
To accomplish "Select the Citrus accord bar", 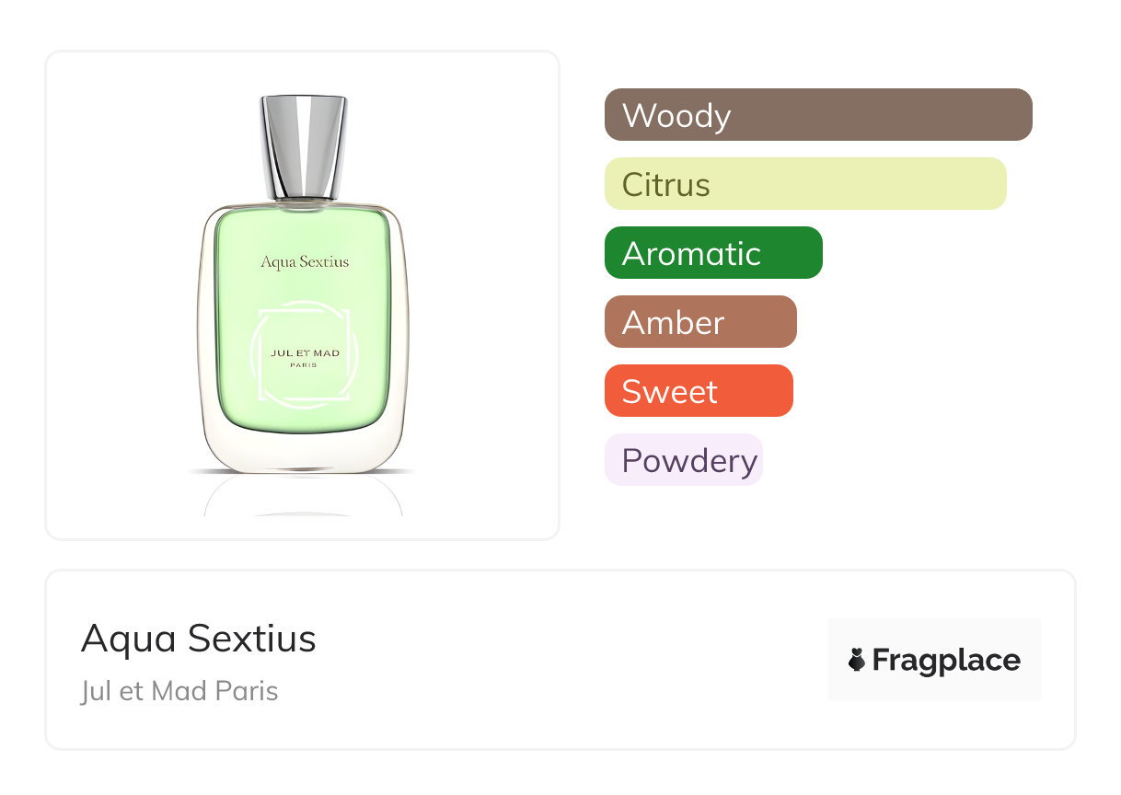I will (805, 184).
